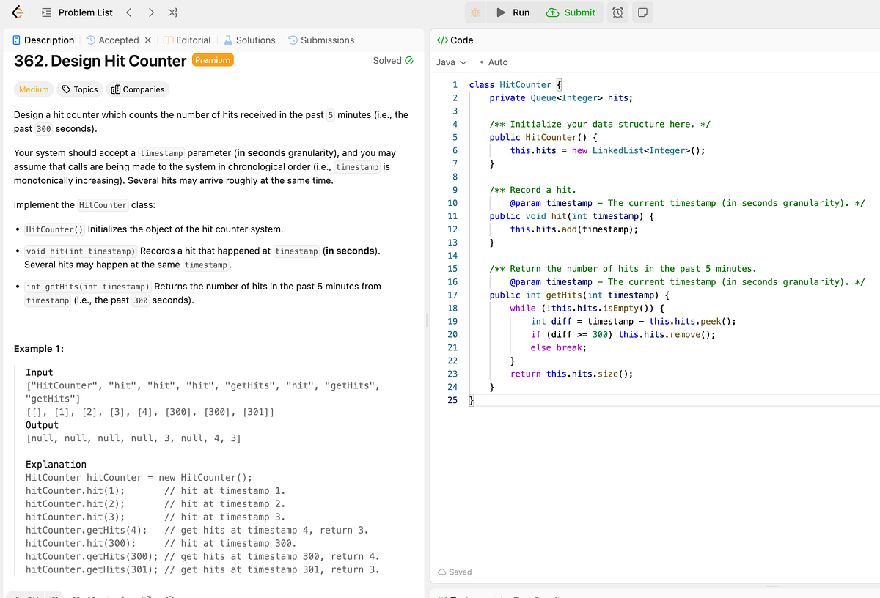
Task: Open the Solutions tab
Action: click(x=255, y=40)
